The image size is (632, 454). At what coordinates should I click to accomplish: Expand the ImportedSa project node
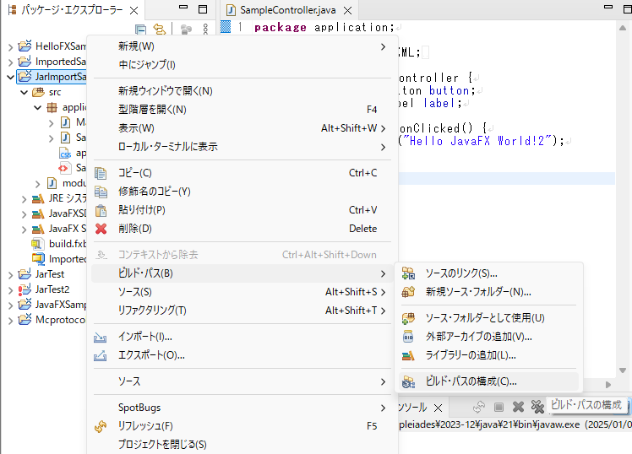[x=10, y=62]
